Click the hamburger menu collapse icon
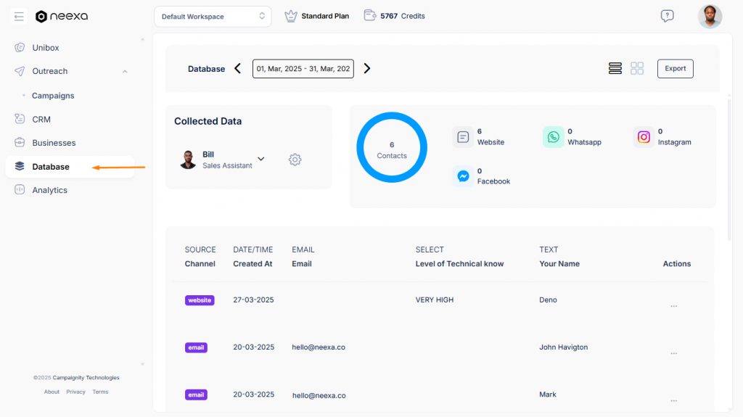 19,16
